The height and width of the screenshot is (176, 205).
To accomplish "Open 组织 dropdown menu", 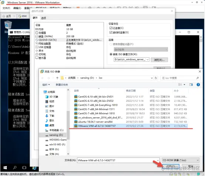I will click(46, 85).
